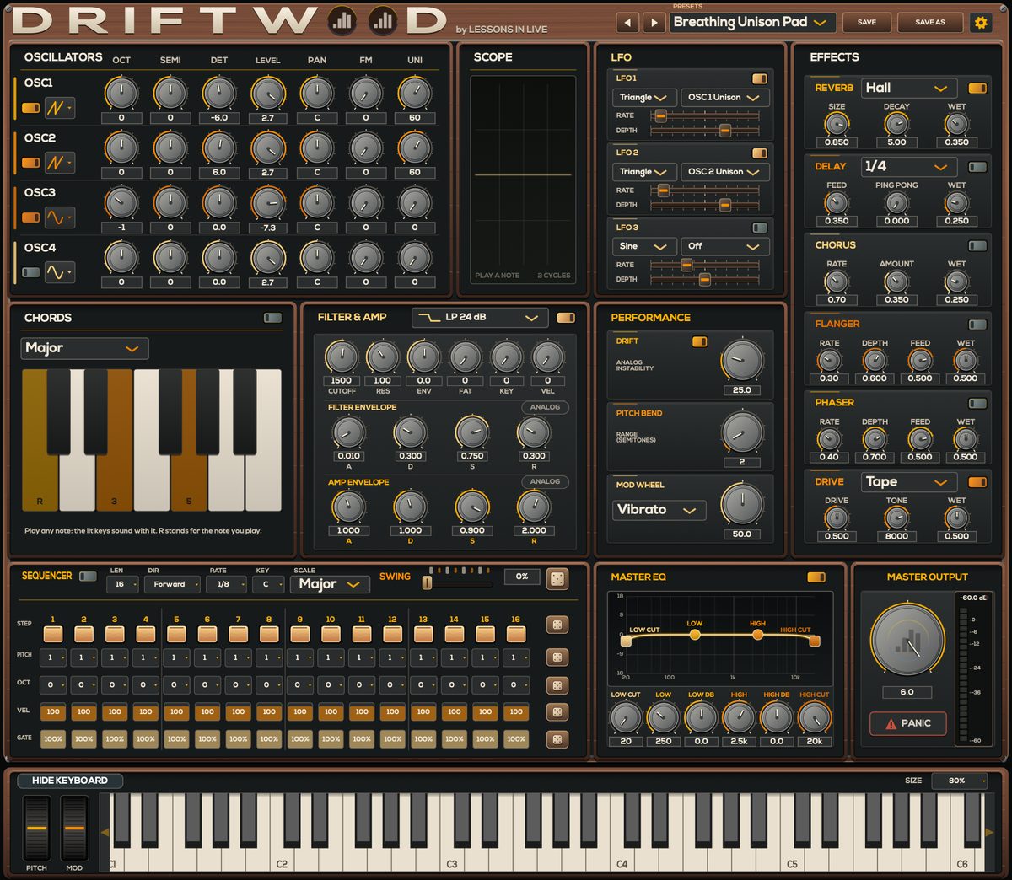The image size is (1012, 880).
Task: Enable the Delay effect switch
Action: click(977, 167)
